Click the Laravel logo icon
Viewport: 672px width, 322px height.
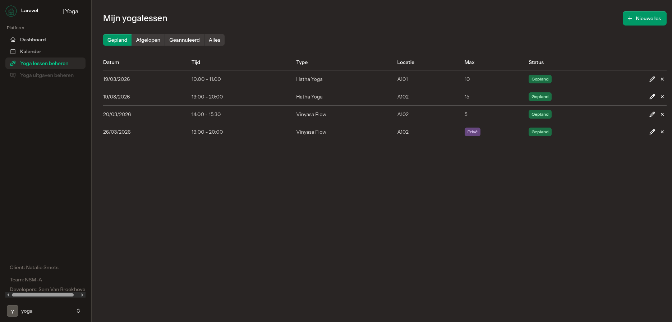point(11,11)
